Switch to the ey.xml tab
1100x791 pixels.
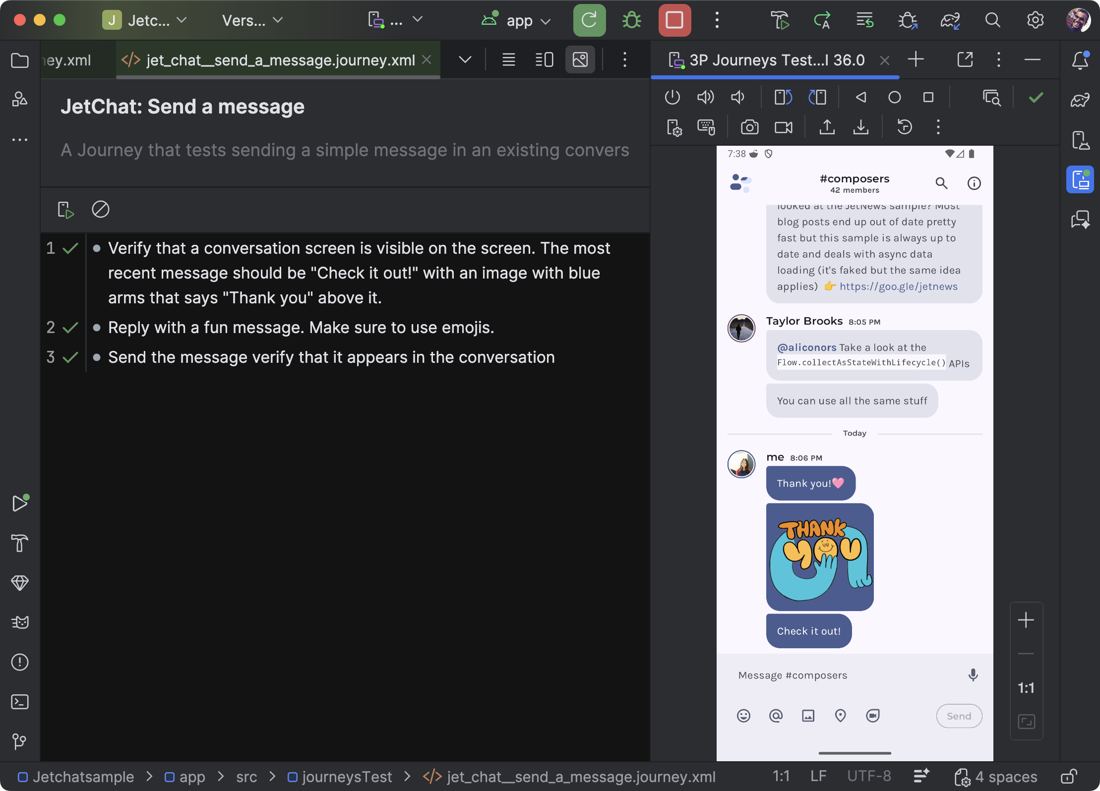[68, 59]
